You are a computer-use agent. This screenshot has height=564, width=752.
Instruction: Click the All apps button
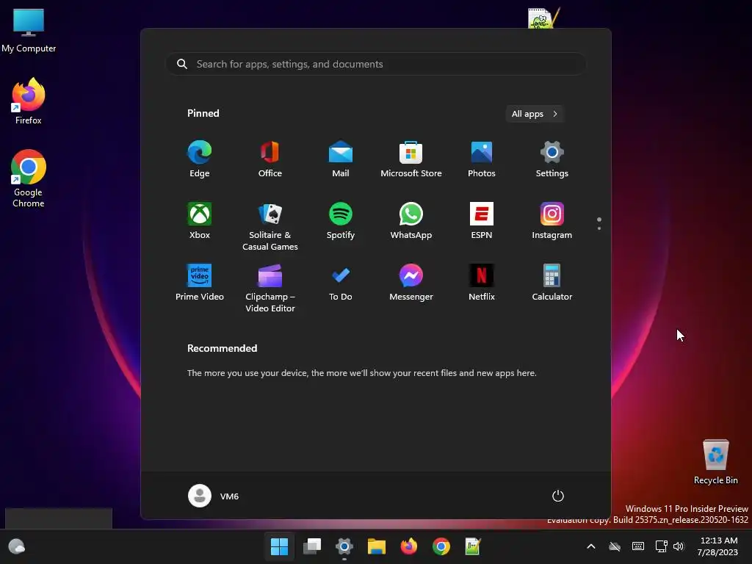pyautogui.click(x=535, y=114)
